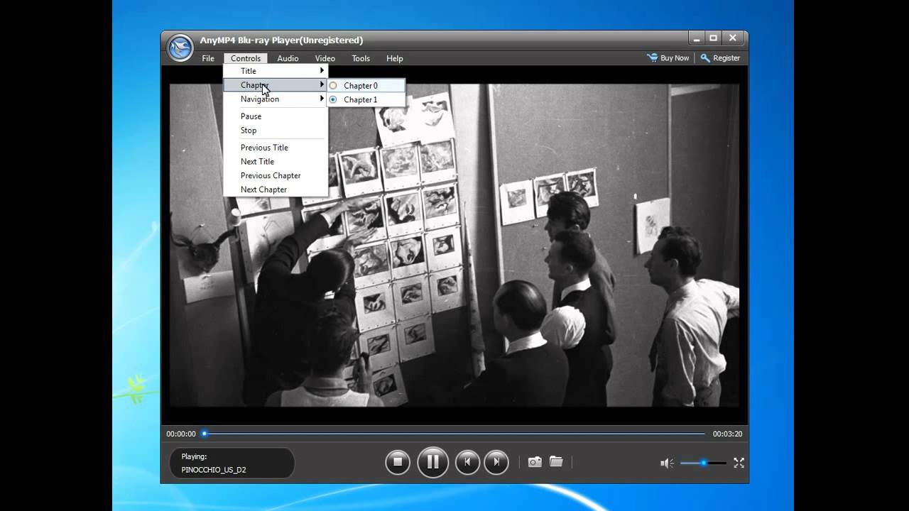
Task: Mute the audio with the speaker icon
Action: pos(667,463)
